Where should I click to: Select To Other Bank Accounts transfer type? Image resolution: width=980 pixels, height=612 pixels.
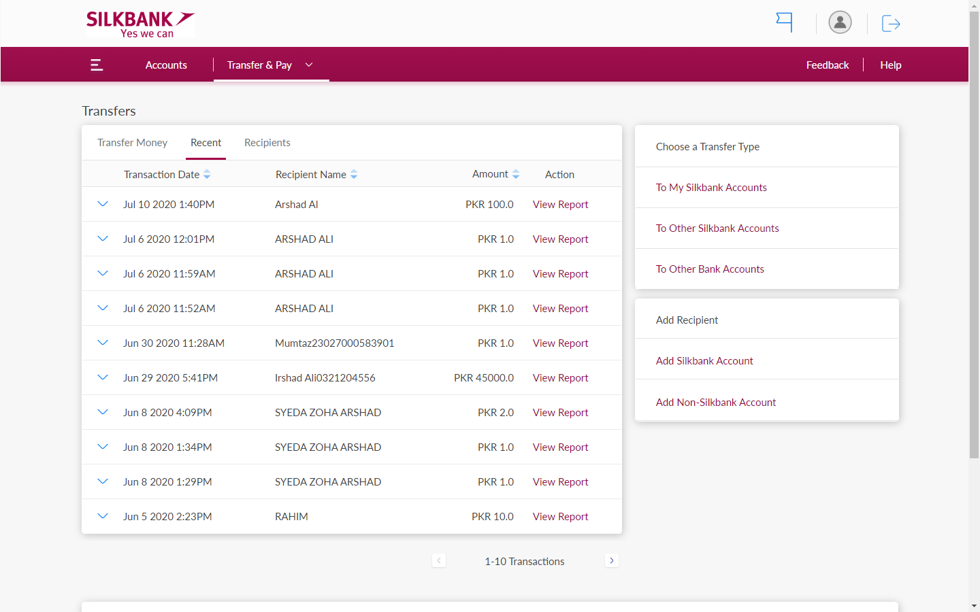click(x=710, y=269)
